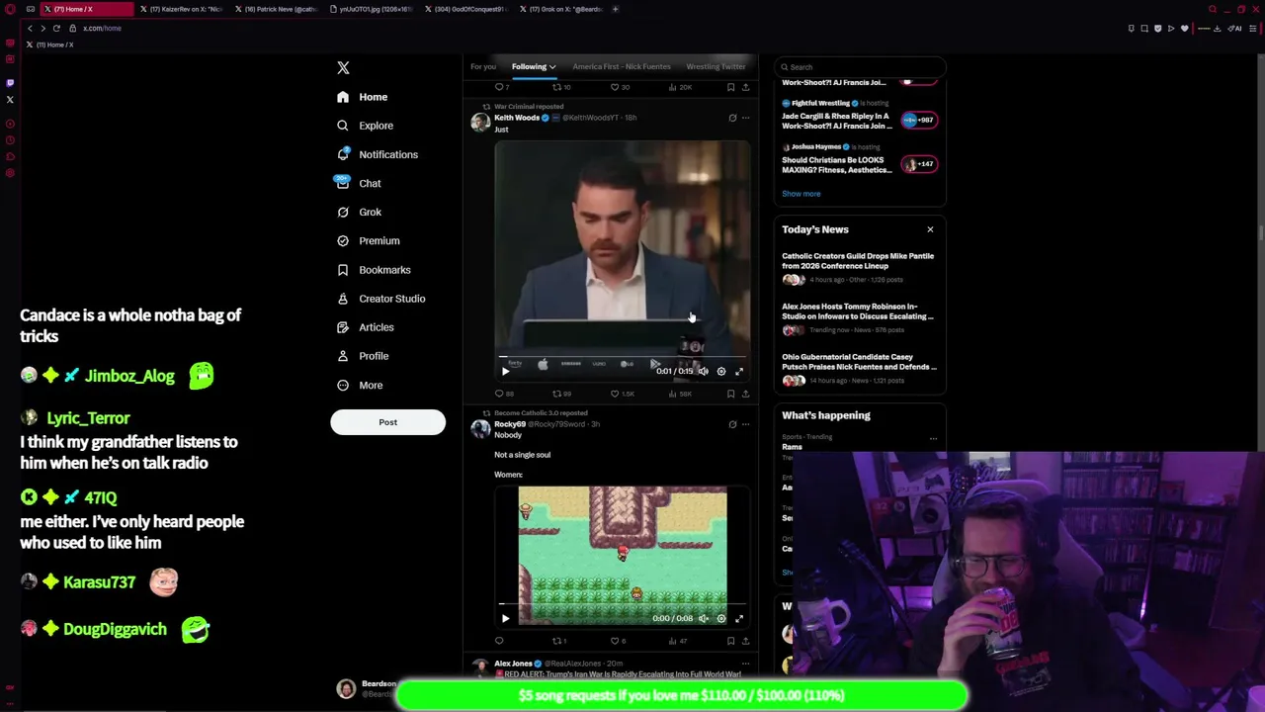Reply to the Rocky69 post
The width and height of the screenshot is (1265, 712).
click(x=499, y=641)
